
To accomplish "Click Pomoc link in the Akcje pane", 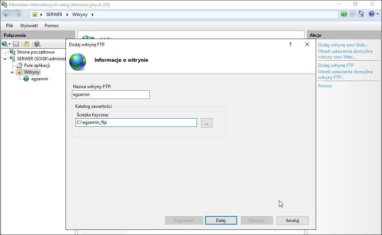I will (325, 86).
